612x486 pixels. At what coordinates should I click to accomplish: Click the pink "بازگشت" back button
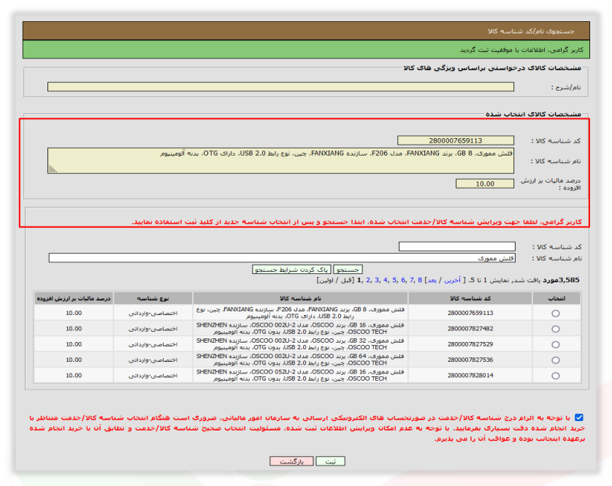pos(291,461)
